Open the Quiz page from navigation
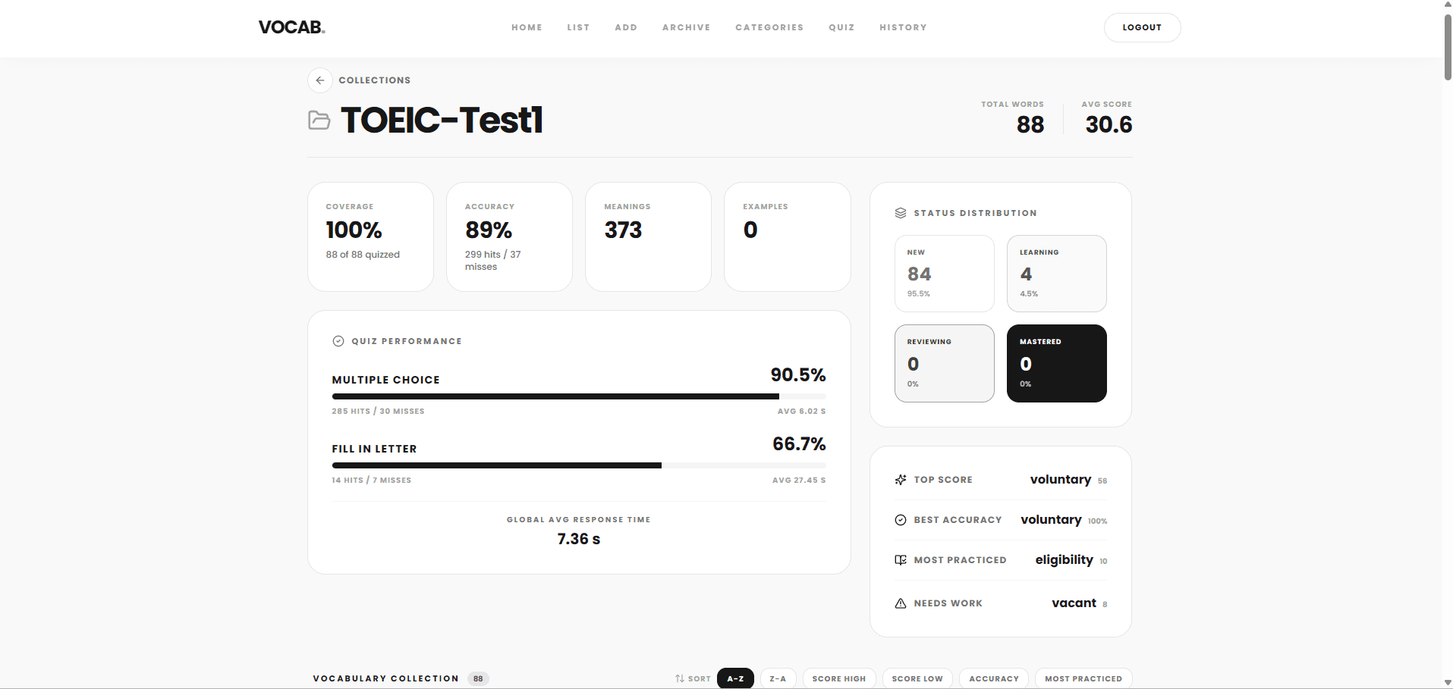This screenshot has height=689, width=1453. pyautogui.click(x=841, y=27)
